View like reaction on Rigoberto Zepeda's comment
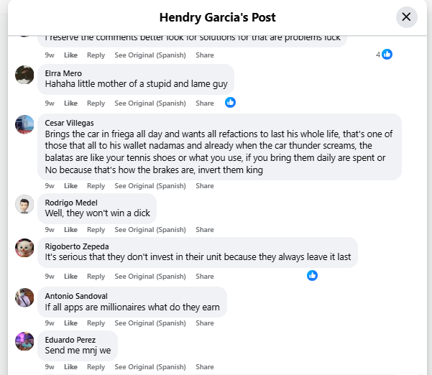 tap(312, 275)
